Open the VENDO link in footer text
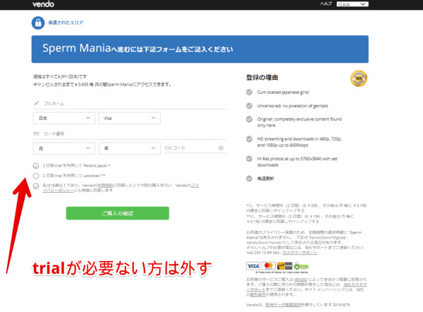The width and height of the screenshot is (423, 312). (300, 280)
